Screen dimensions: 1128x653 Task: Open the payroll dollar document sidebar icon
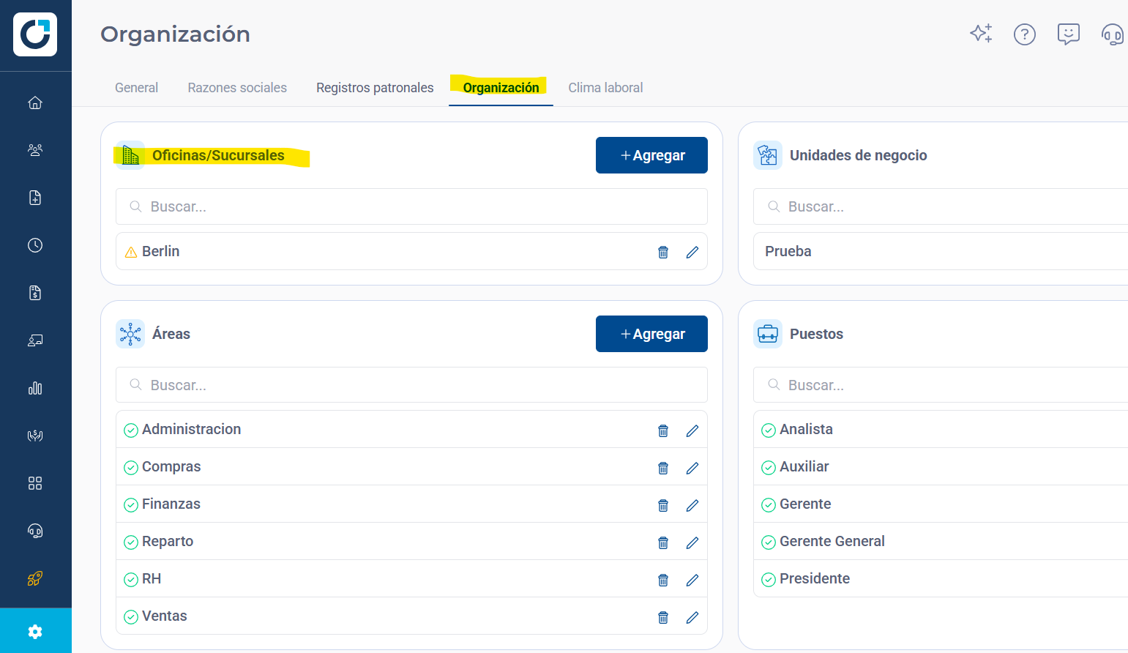35,293
